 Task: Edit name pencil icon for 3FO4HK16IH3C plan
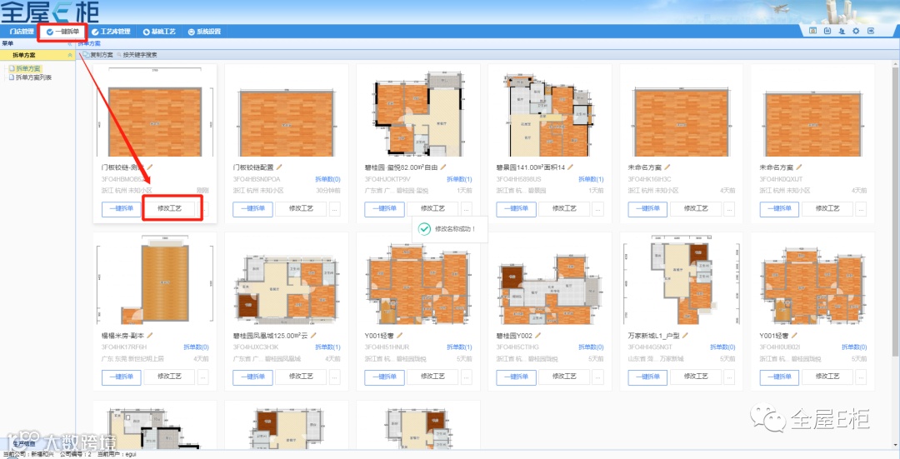tap(667, 167)
